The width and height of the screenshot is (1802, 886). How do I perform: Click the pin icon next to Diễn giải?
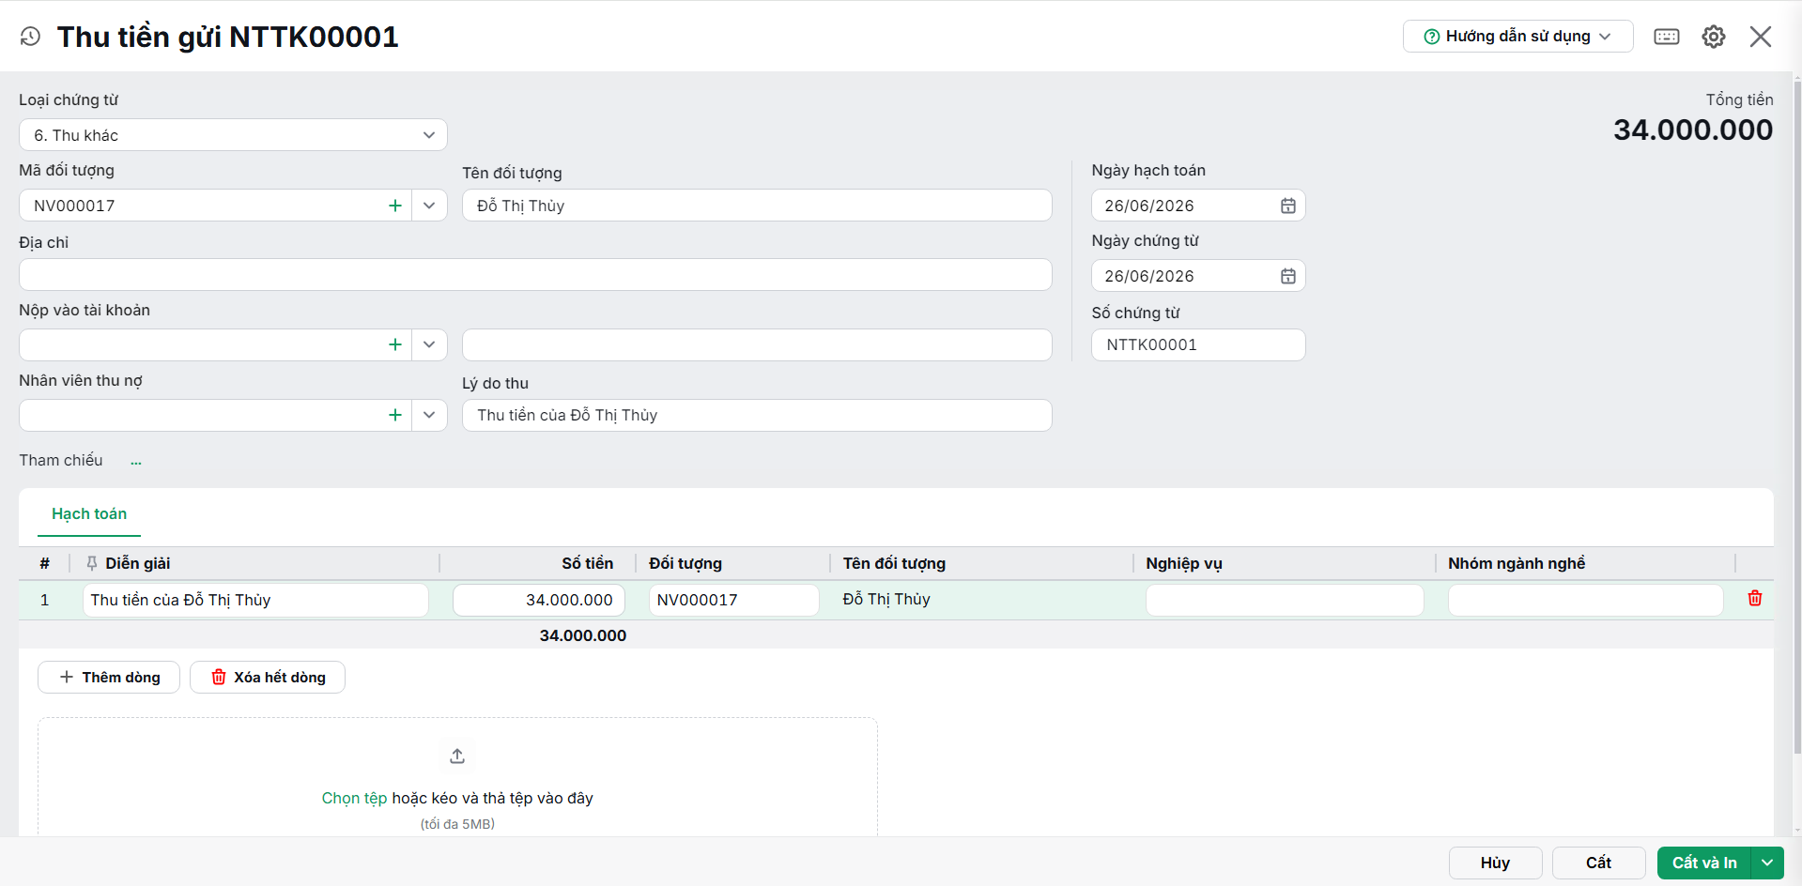[x=92, y=563]
